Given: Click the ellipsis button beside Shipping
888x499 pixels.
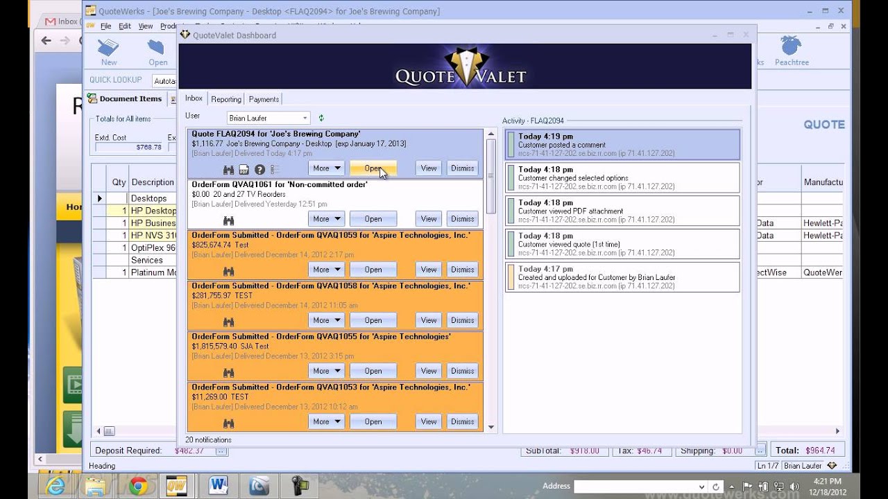Looking at the screenshot, I should [761, 450].
